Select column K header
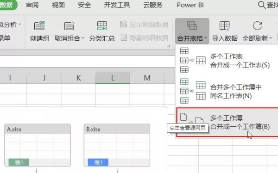The width and height of the screenshot is (278, 173). tap(78, 78)
